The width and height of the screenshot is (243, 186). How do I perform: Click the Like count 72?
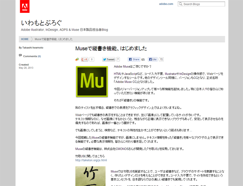pyautogui.click(x=161, y=59)
